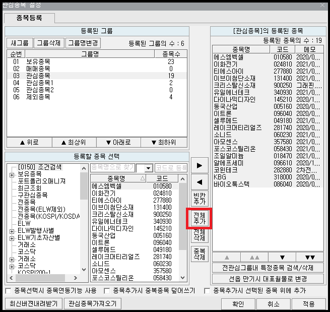
Task: Select 다이나믹디자인 in the left stock list
Action: point(135,228)
